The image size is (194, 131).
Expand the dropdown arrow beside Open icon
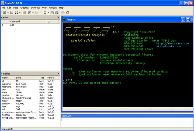pos(8,13)
